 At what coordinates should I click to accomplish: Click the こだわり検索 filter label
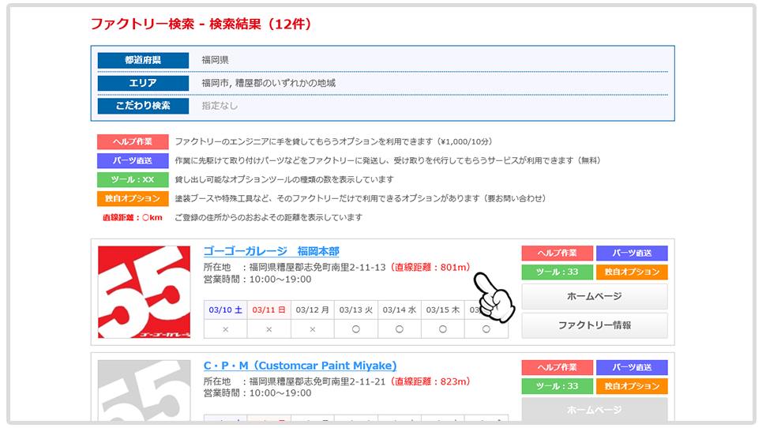click(143, 106)
